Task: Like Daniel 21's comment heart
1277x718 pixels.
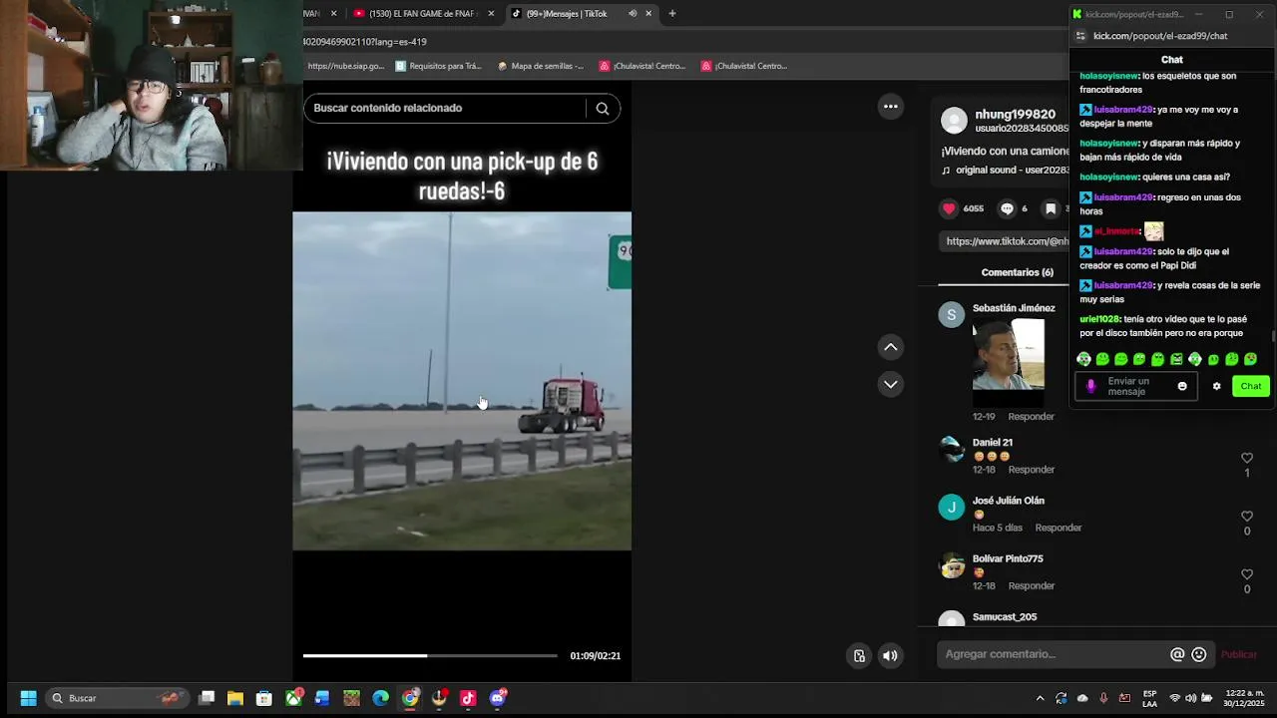Action: 1246,459
